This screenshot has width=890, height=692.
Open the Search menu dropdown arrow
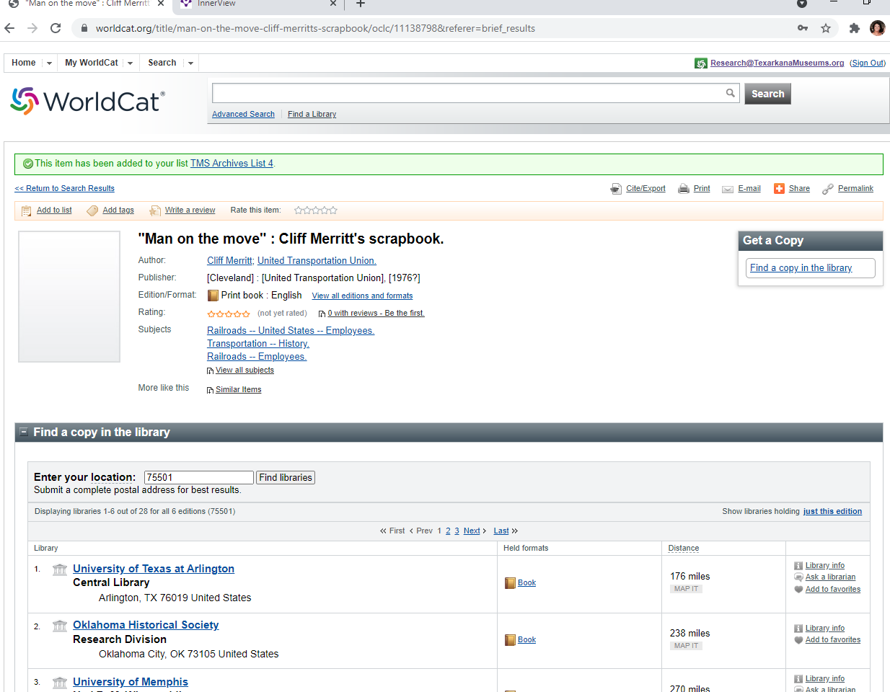click(190, 63)
